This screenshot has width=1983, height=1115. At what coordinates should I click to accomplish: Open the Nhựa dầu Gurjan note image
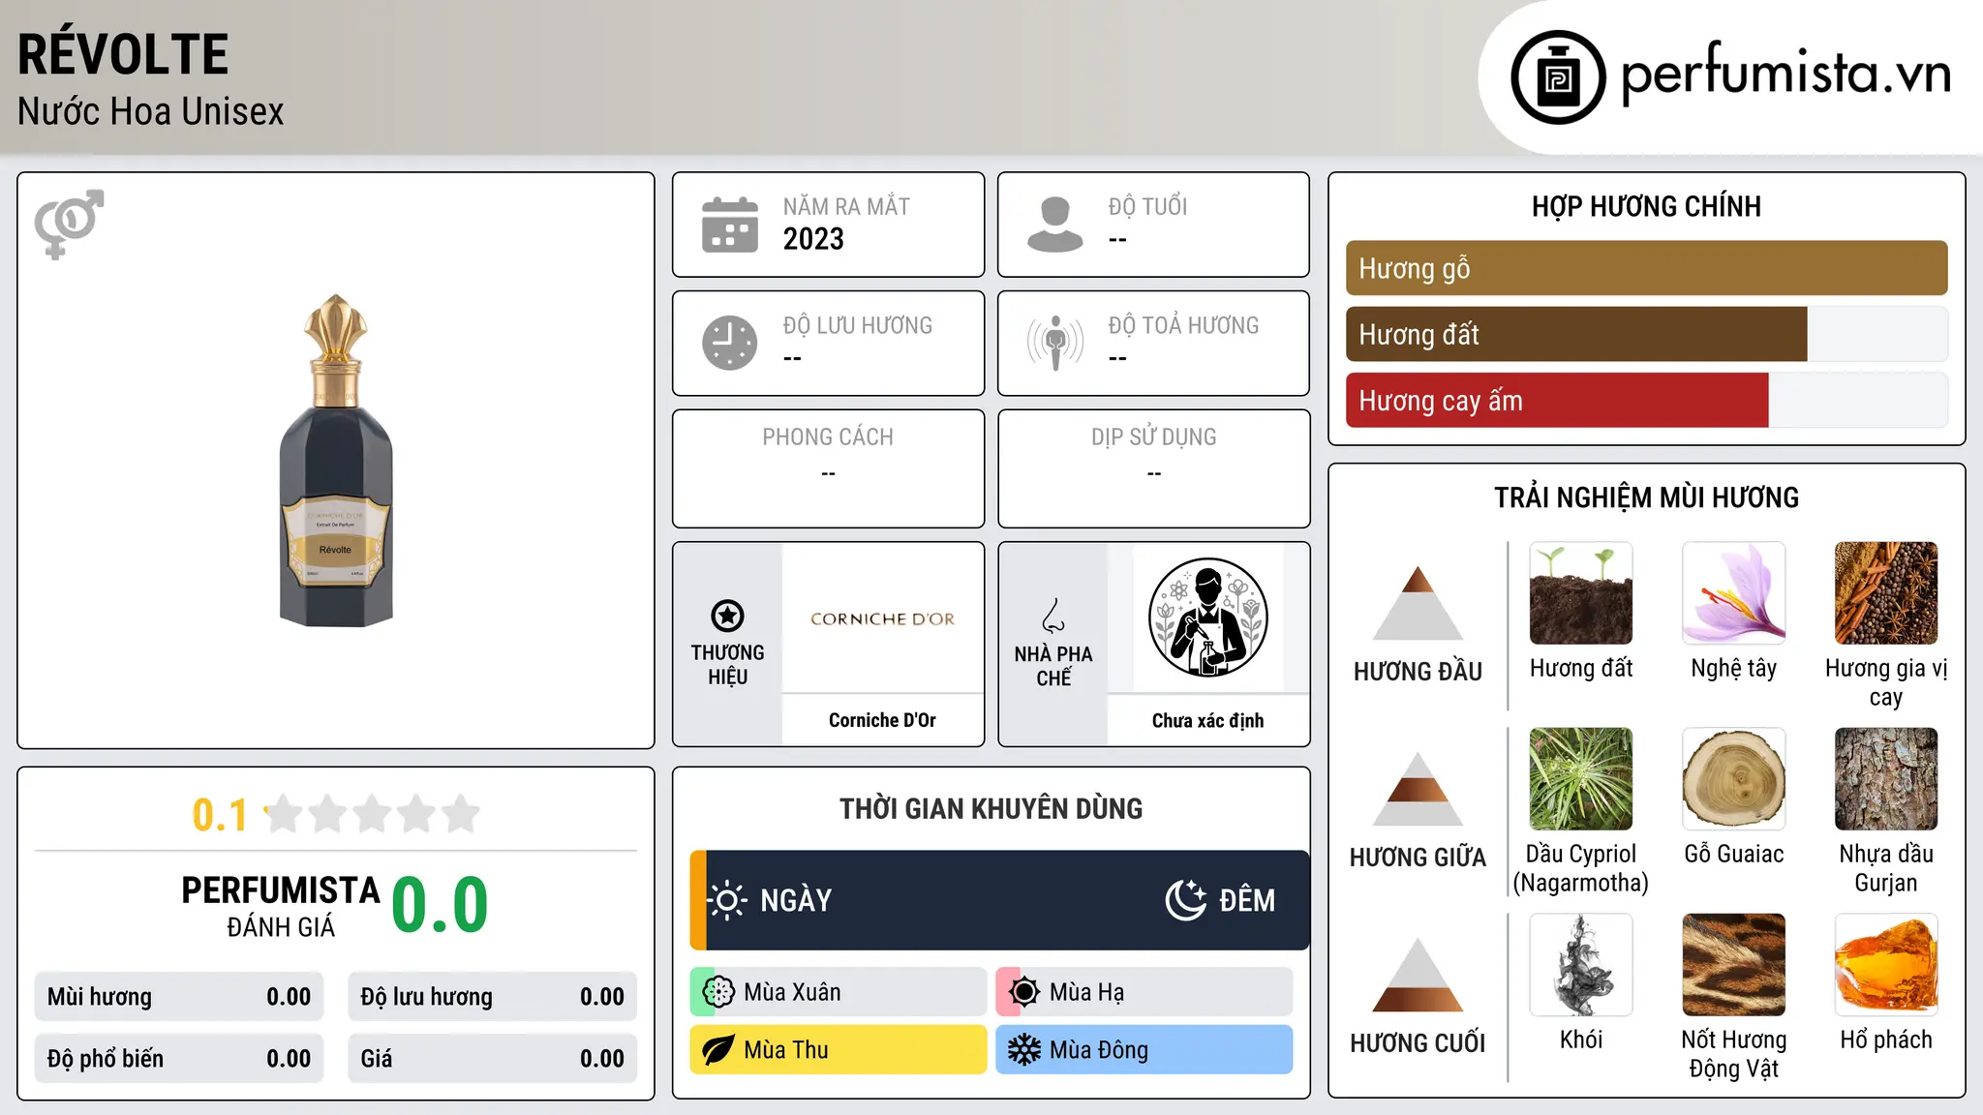(x=1886, y=779)
